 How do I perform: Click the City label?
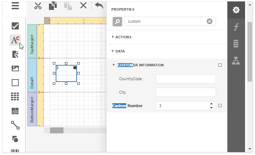point(122,92)
